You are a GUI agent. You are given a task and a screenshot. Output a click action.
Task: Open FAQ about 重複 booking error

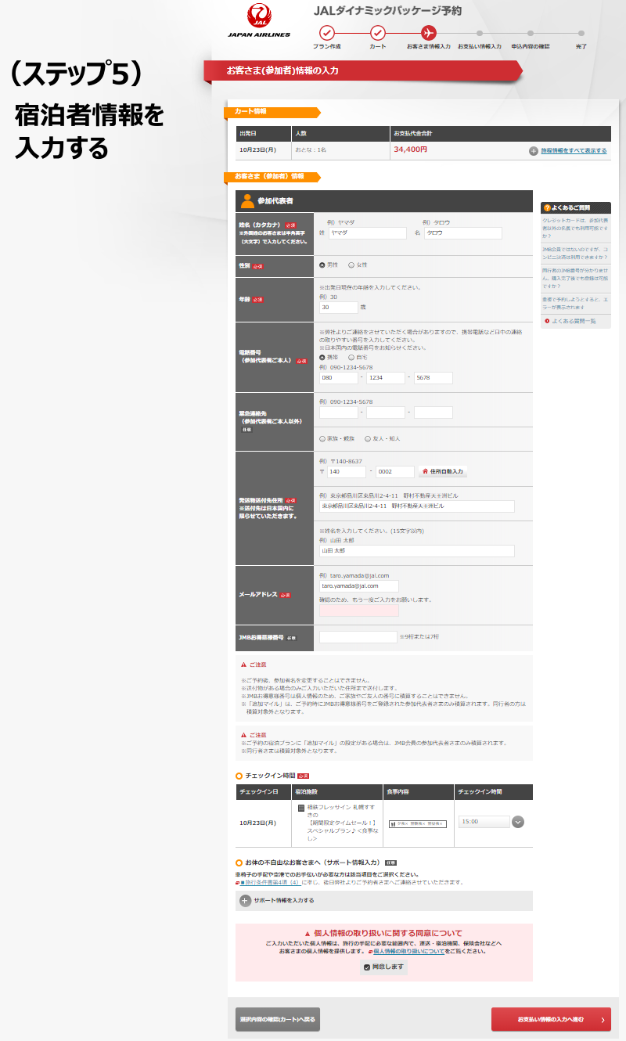[575, 302]
